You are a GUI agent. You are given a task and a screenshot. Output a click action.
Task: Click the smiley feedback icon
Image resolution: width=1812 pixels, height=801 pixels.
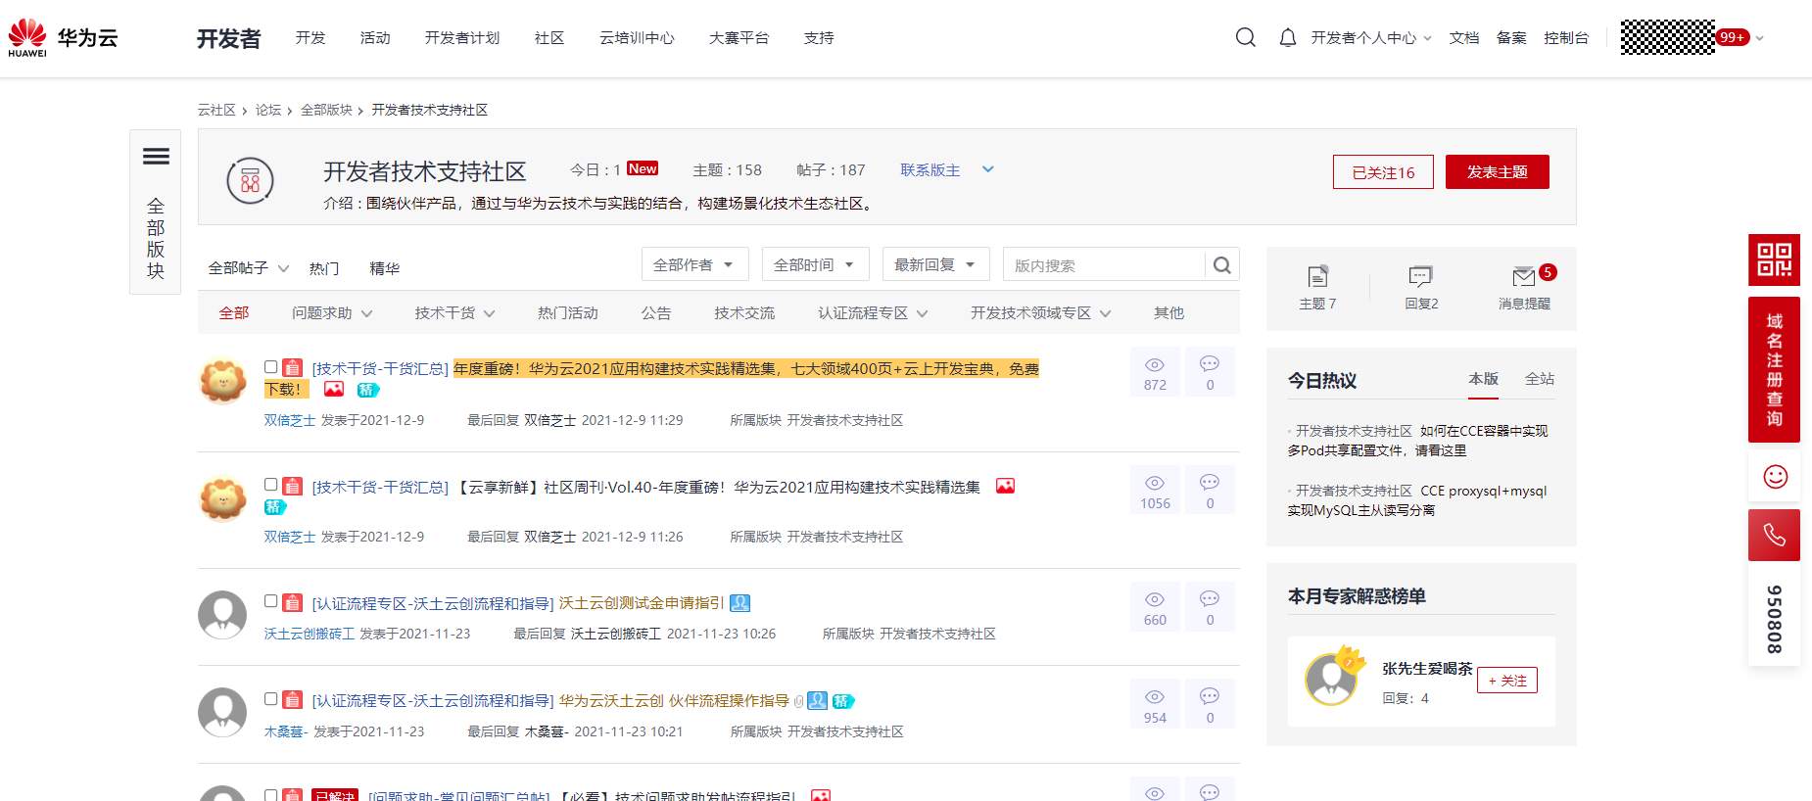1775,477
